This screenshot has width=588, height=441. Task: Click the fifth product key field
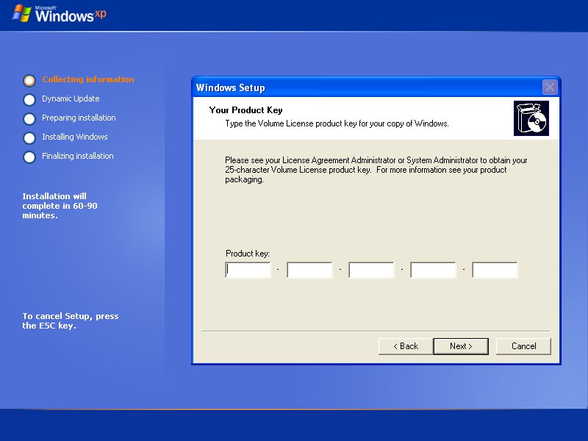click(495, 270)
